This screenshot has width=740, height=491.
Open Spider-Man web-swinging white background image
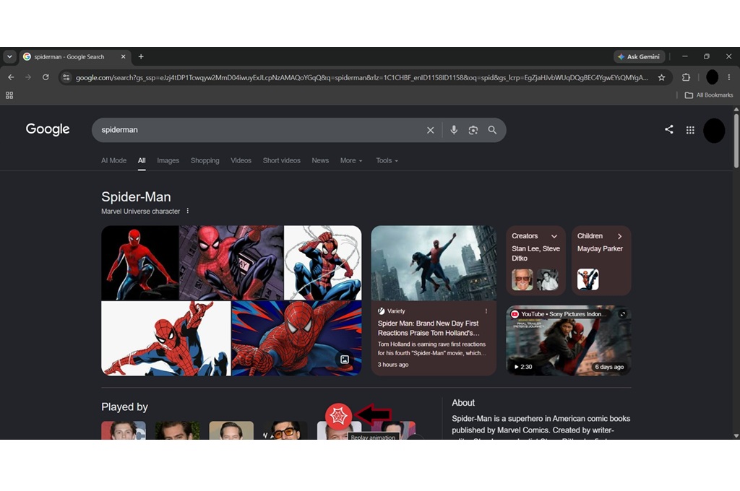(x=323, y=262)
